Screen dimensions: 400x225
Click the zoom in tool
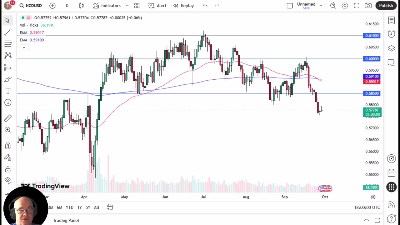[x=8, y=130]
